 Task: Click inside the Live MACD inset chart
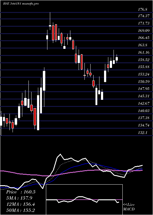pyautogui.click(x=84, y=200)
